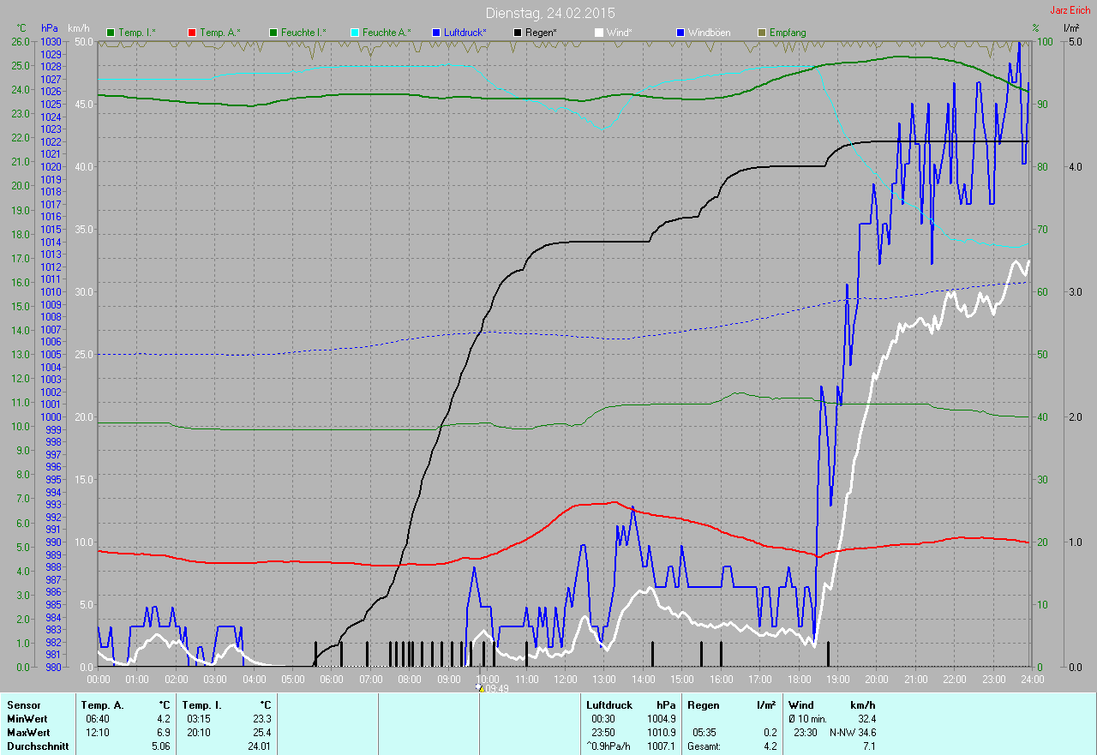1097x755 pixels.
Task: Click the Luftdruck maximum time '23:50'
Action: point(604,733)
